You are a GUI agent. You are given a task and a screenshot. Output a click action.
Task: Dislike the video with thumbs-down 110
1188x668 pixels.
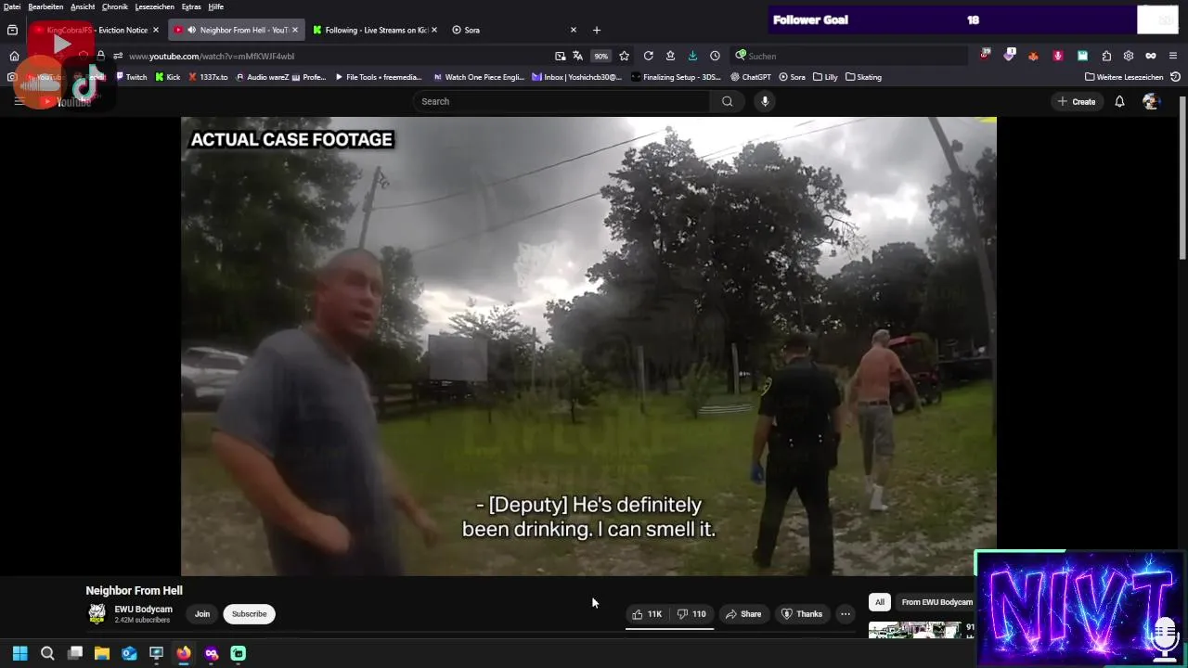[x=691, y=614]
